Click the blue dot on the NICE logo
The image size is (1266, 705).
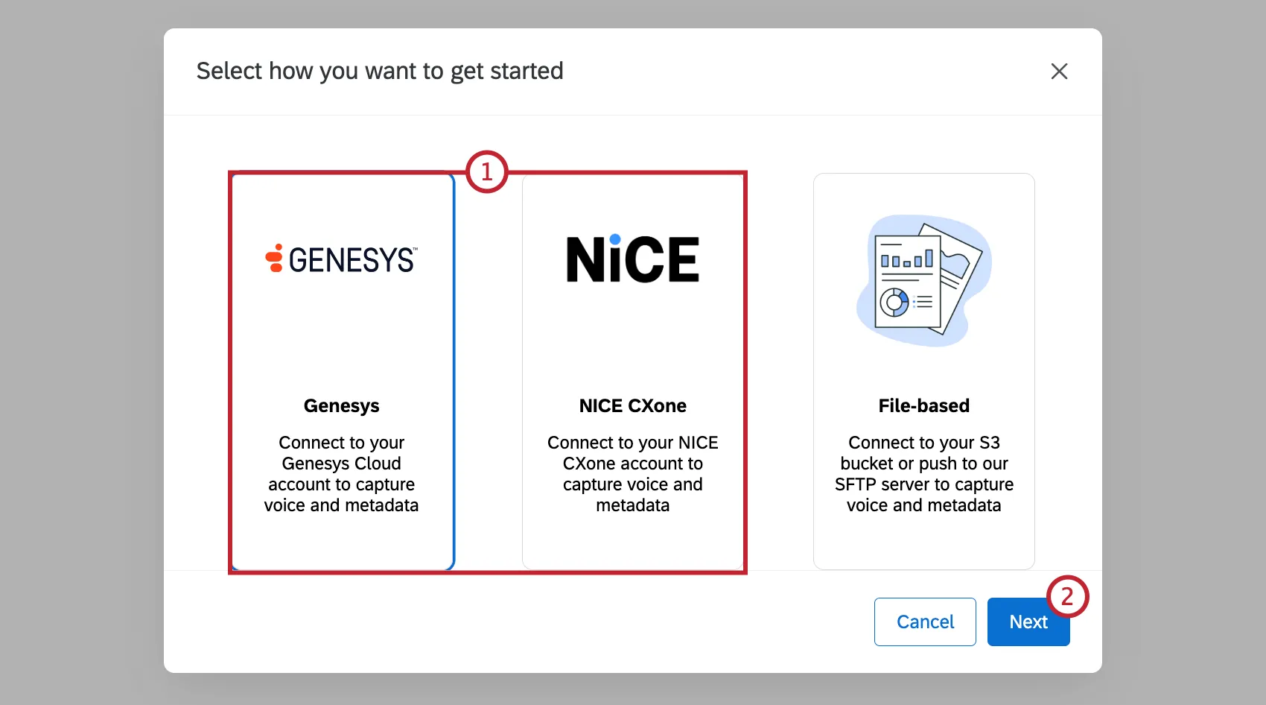click(x=615, y=239)
